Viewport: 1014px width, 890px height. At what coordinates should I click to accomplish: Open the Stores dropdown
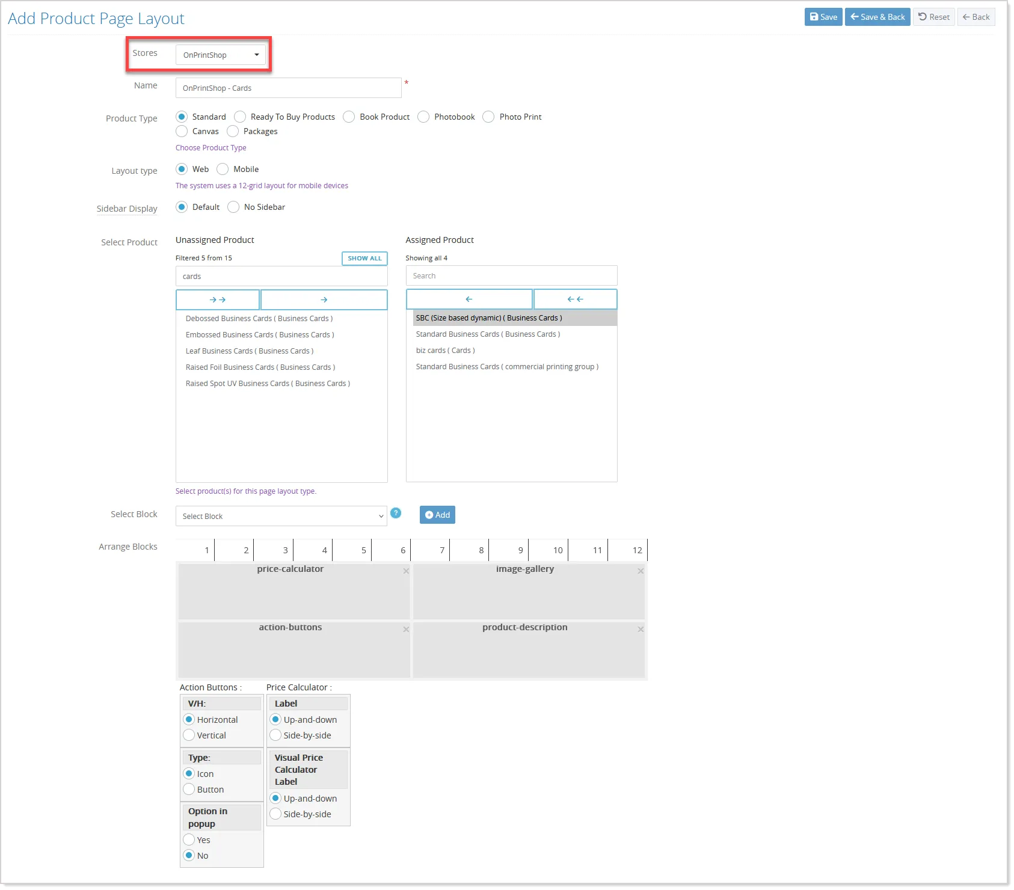pyautogui.click(x=221, y=55)
